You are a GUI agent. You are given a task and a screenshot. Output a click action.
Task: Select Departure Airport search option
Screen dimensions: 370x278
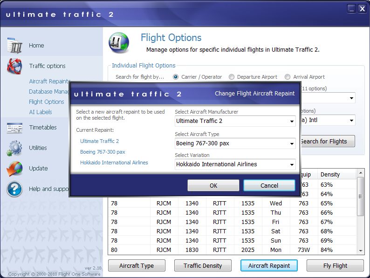(232, 77)
